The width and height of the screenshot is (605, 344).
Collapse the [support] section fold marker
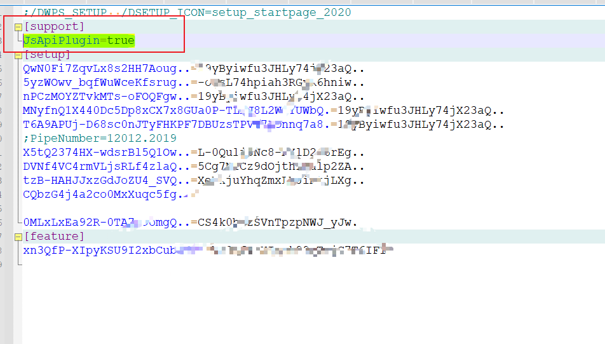pos(18,27)
